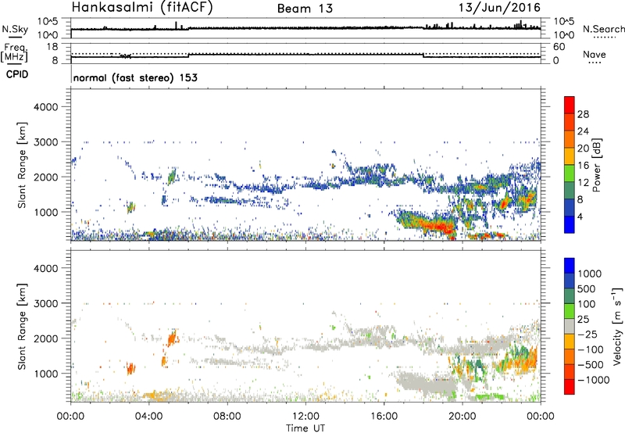Click the 12:00 time axis tick label

305,417
